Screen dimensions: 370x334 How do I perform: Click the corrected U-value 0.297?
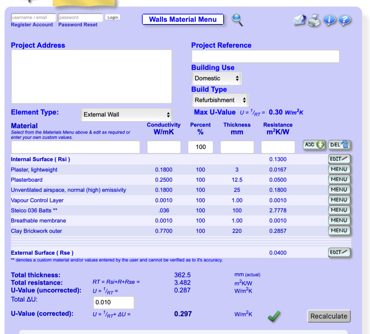coord(183,314)
